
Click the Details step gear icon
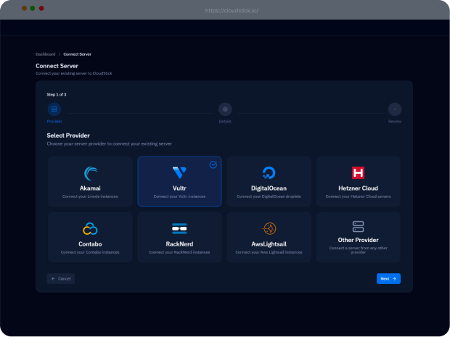click(x=225, y=109)
